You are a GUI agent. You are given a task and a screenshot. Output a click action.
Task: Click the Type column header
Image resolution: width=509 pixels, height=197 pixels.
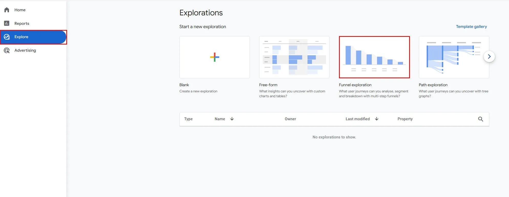(188, 119)
